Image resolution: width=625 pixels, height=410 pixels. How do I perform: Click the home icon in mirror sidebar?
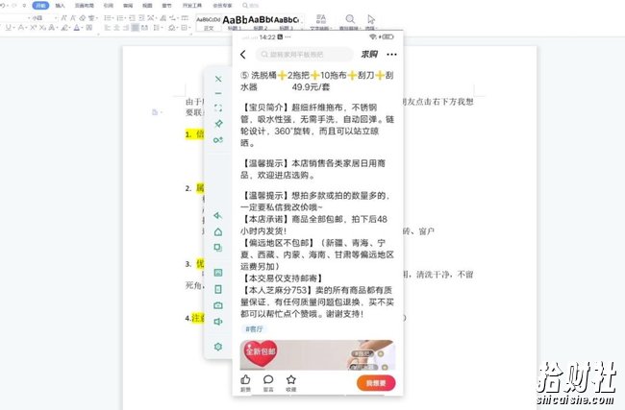coord(218,231)
